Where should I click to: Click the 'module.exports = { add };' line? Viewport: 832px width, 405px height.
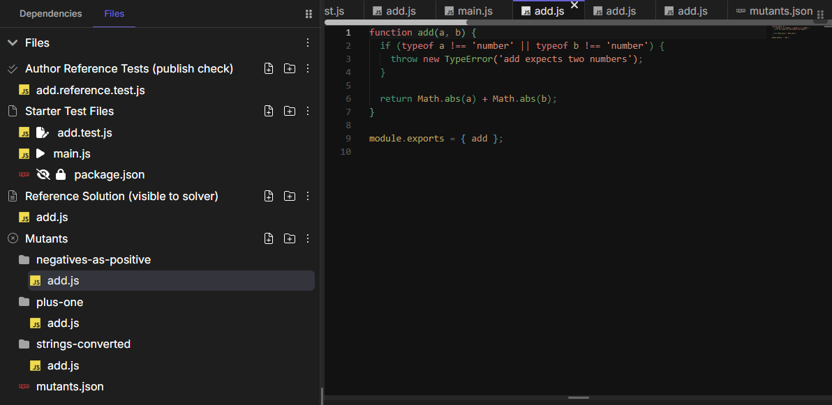436,138
